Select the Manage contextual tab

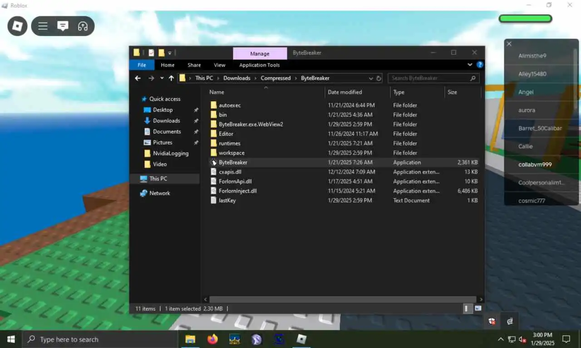pos(260,53)
